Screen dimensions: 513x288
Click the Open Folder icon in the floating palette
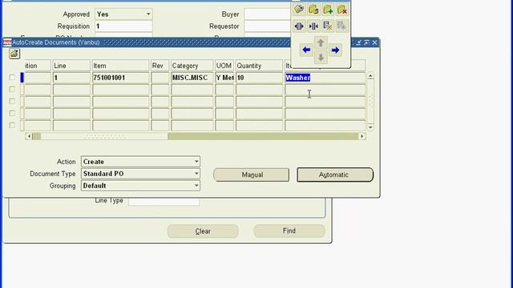tap(299, 10)
